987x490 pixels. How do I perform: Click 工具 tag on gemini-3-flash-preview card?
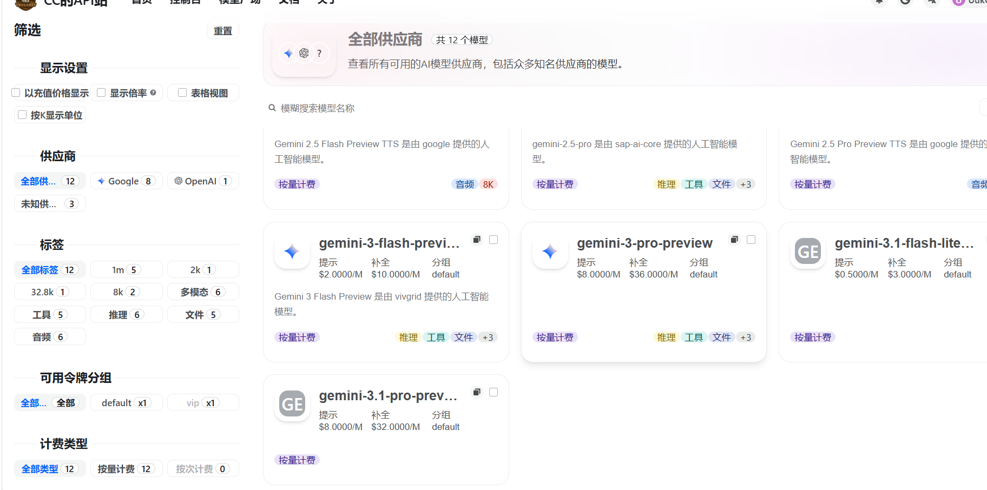(x=436, y=337)
